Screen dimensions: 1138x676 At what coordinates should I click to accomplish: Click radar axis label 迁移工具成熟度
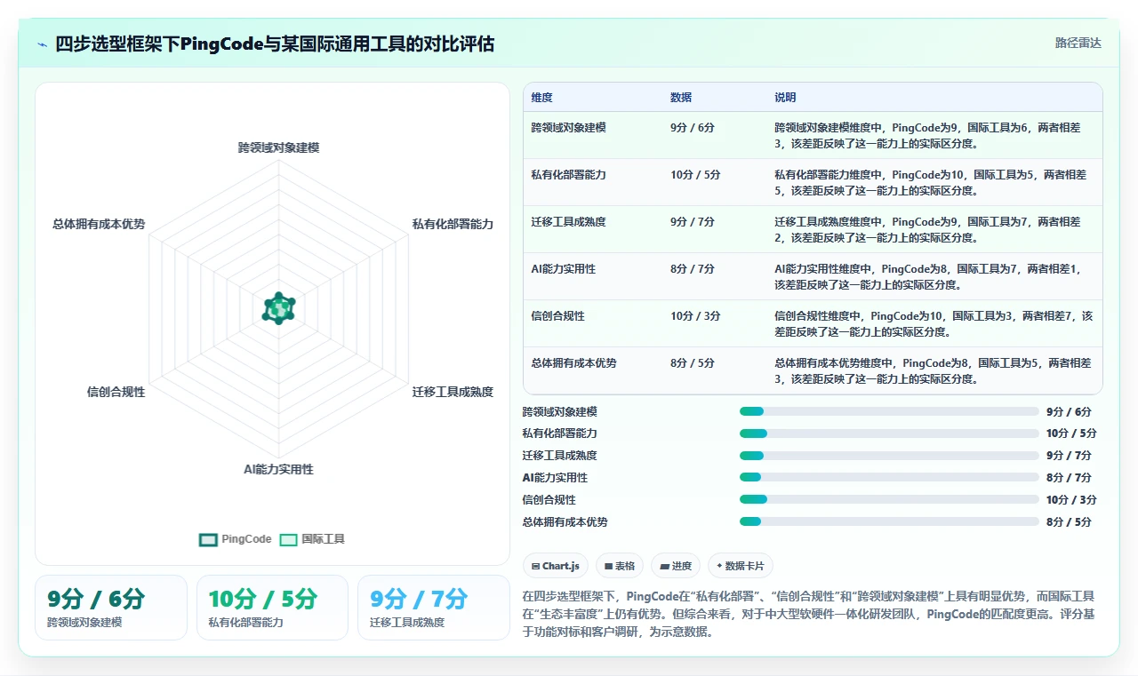click(x=453, y=392)
